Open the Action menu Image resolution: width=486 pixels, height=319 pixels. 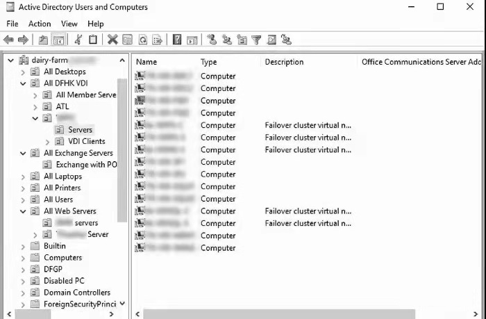pyautogui.click(x=40, y=24)
